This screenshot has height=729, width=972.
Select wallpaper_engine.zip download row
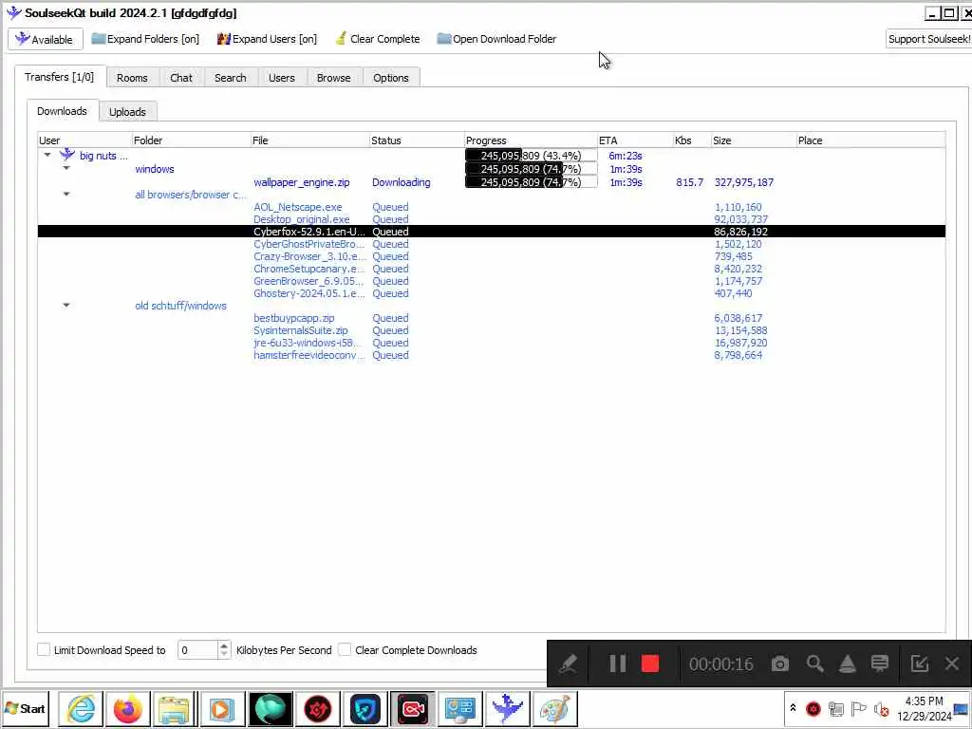pyautogui.click(x=492, y=182)
